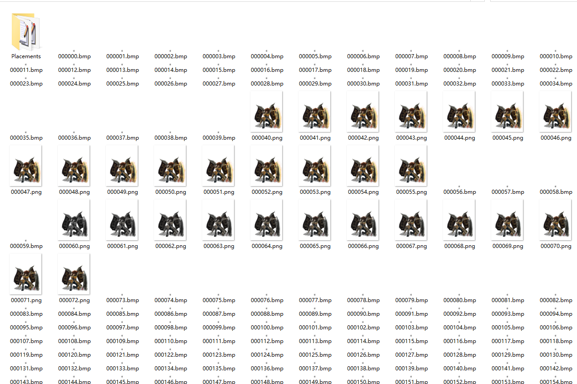
Task: Open the thumbnail for 000047.png
Action: (26, 166)
